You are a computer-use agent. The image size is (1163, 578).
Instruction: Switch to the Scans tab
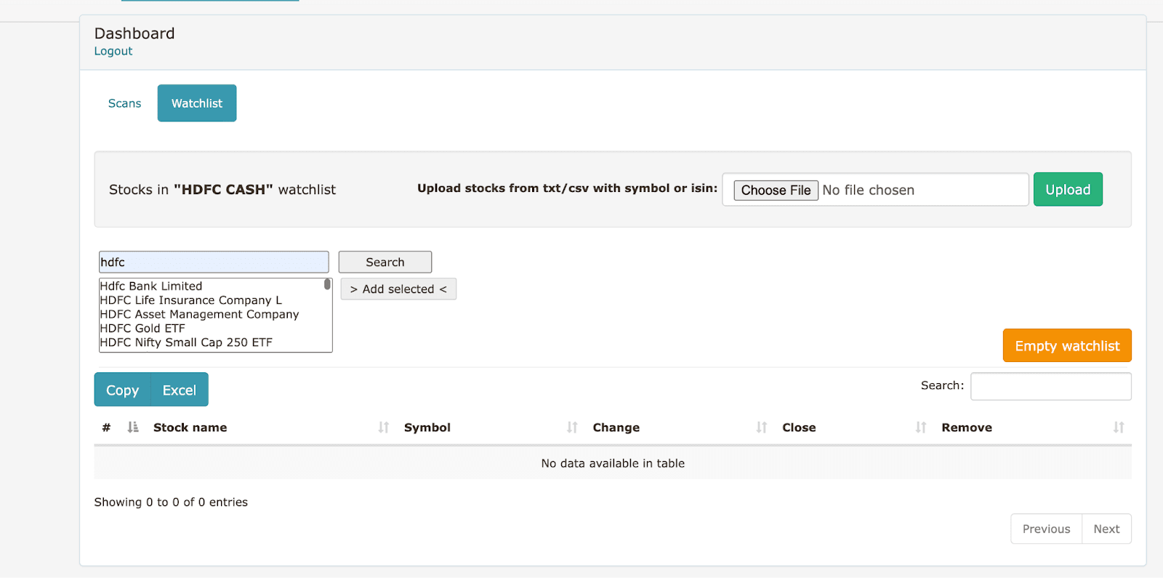[124, 103]
